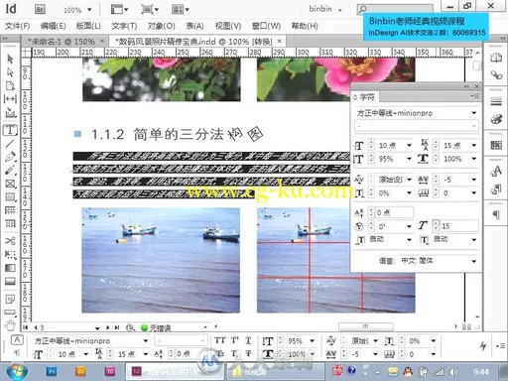The height and width of the screenshot is (381, 508).
Task: Select the Line tool
Action: 10,144
